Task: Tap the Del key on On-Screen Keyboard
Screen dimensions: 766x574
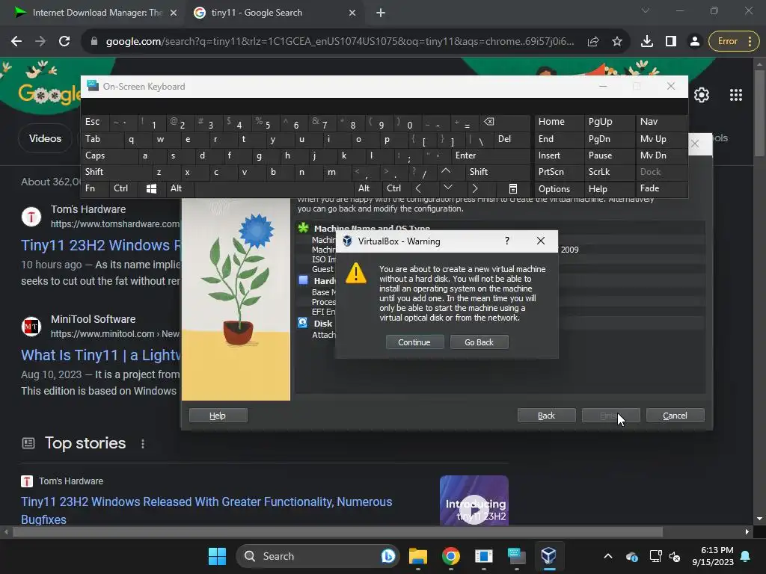Action: coord(511,139)
